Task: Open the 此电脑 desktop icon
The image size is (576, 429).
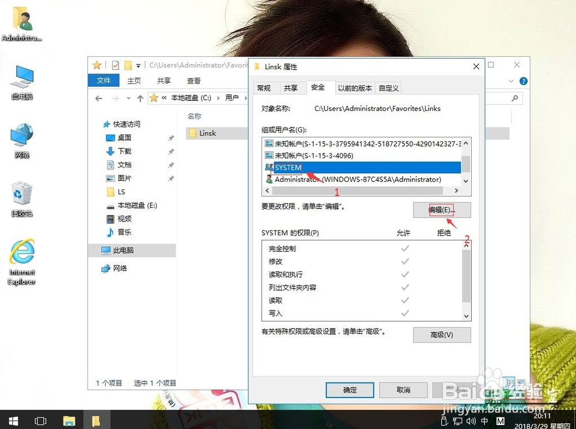Action: 22,82
